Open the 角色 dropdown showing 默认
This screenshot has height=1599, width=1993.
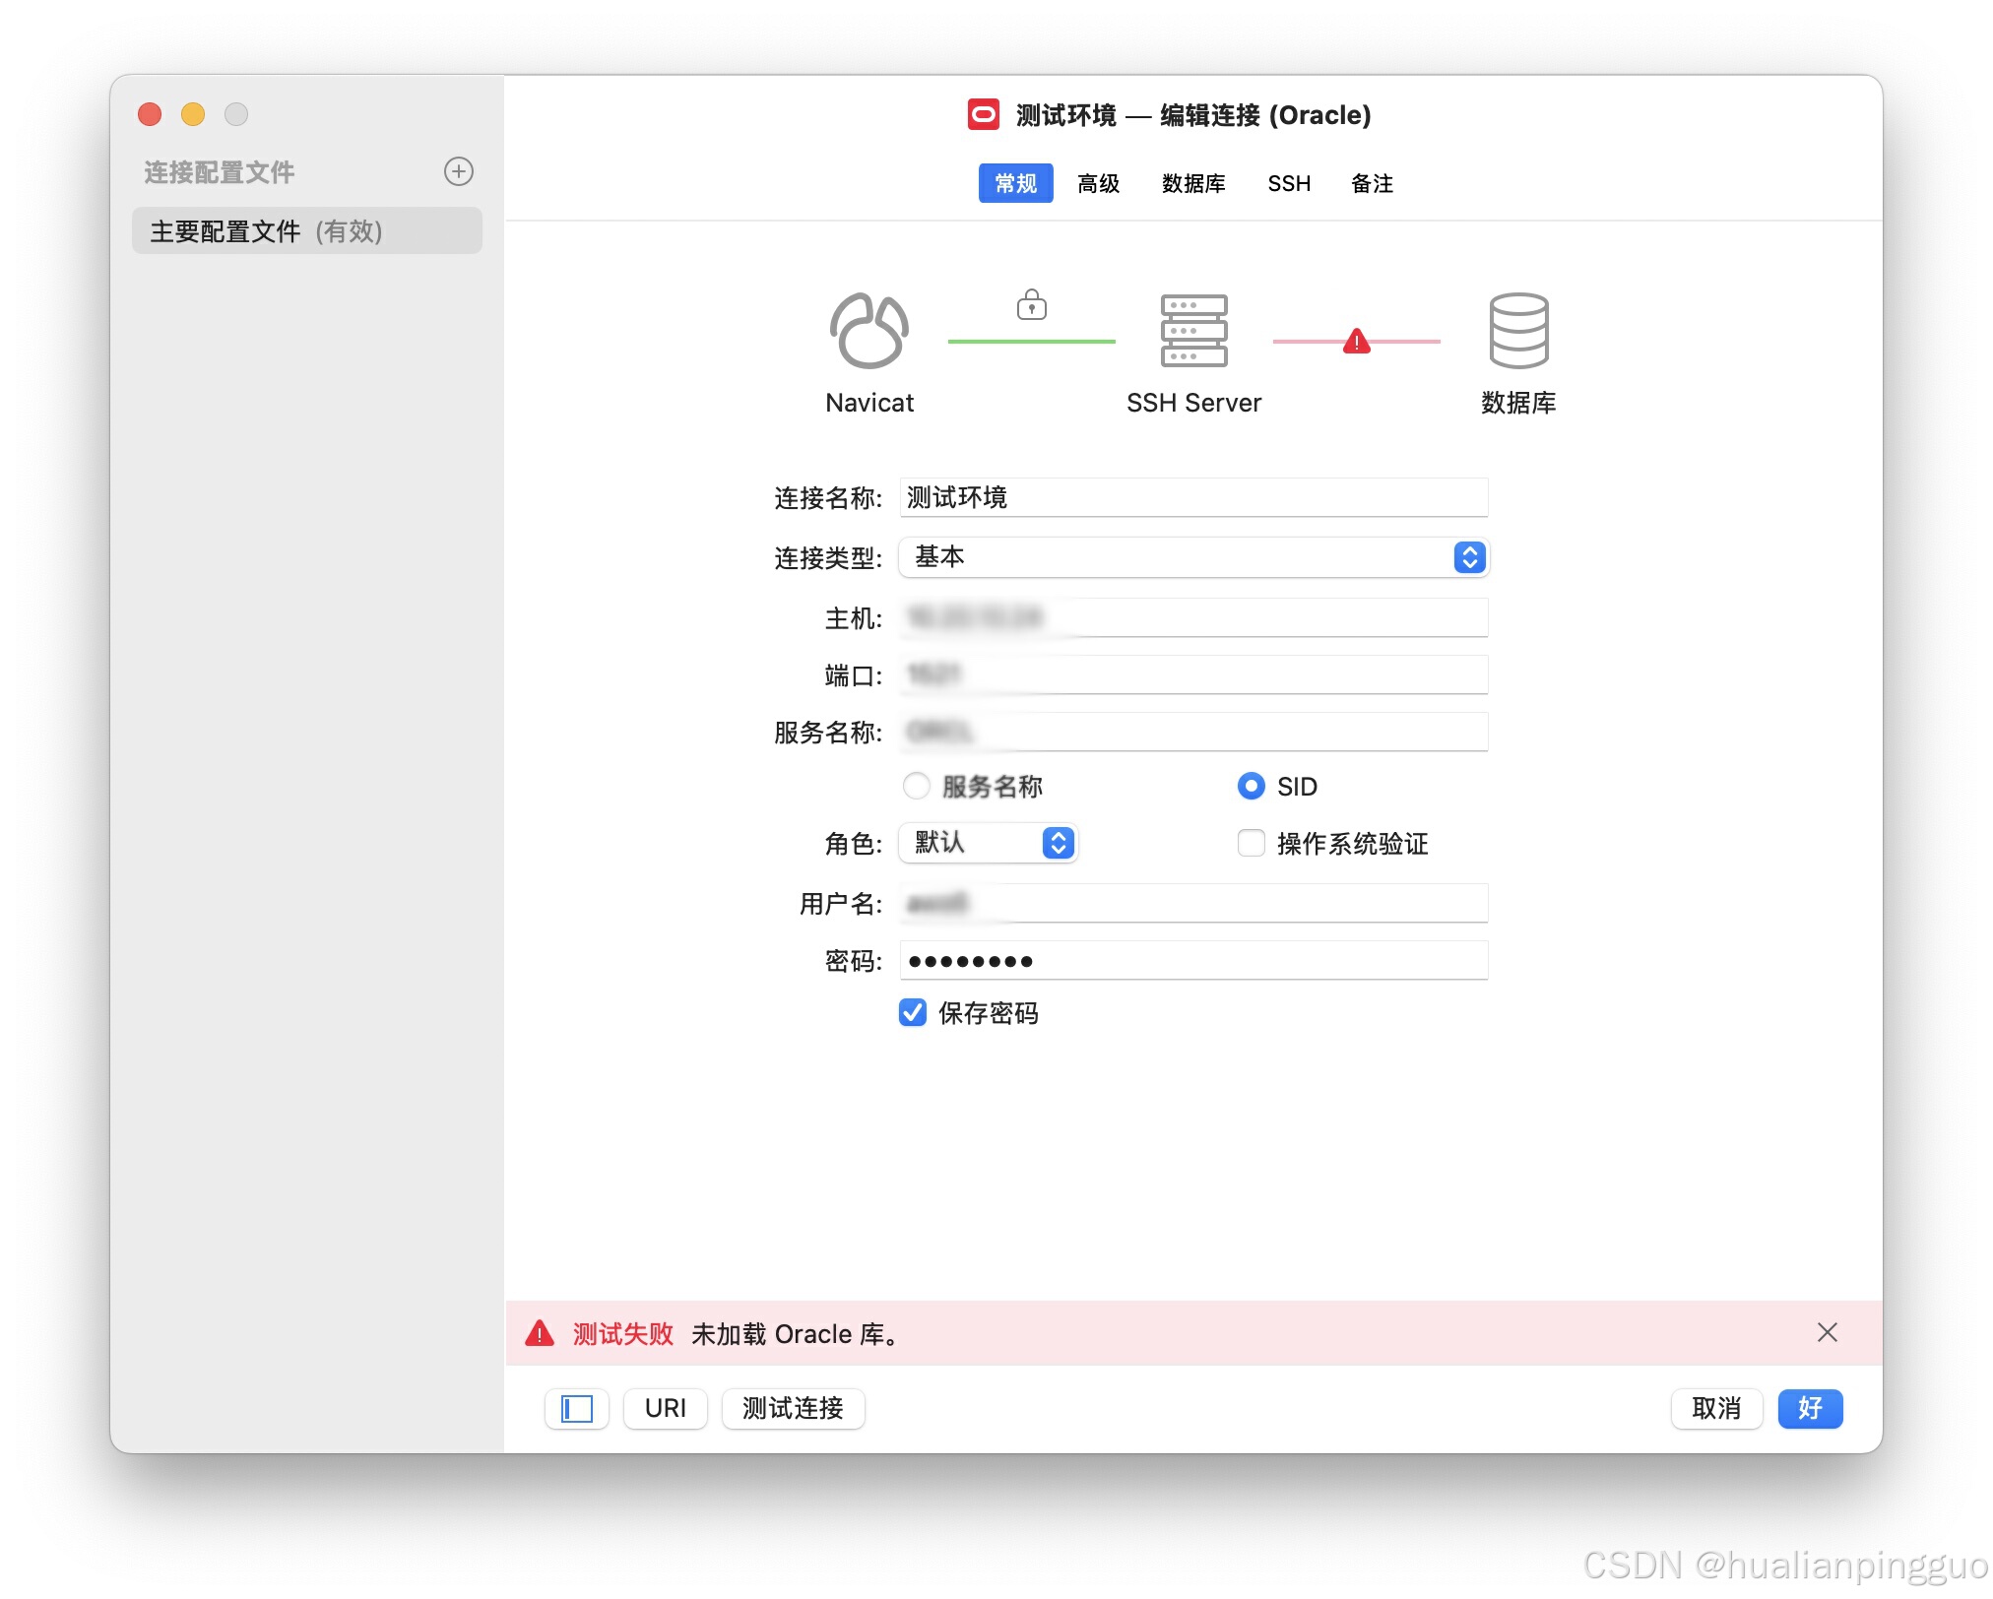[1058, 844]
